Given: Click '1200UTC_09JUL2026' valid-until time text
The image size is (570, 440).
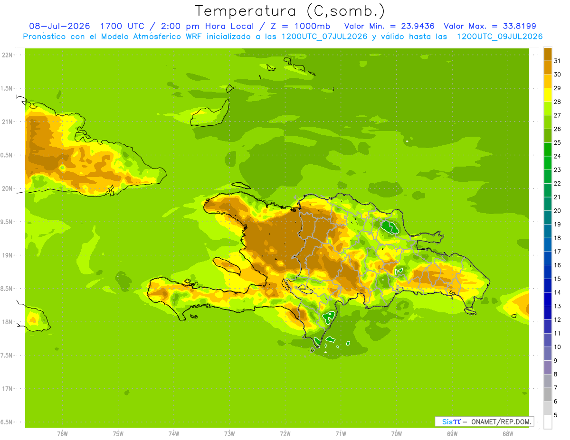Looking at the screenshot, I should [500, 37].
